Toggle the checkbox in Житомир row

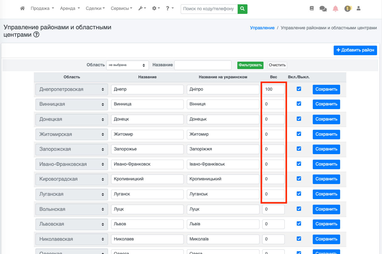point(299,134)
